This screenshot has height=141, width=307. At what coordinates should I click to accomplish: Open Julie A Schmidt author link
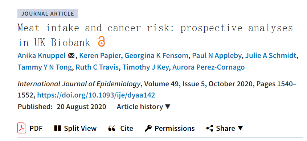(271, 56)
